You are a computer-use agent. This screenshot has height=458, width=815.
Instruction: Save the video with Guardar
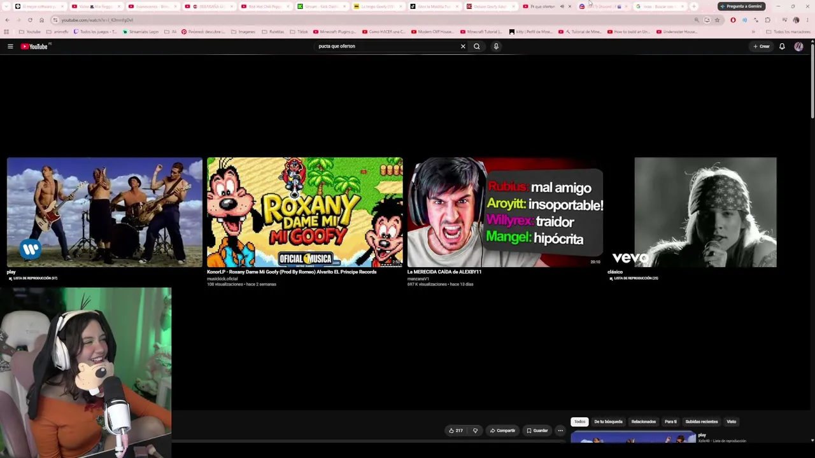[537, 431]
